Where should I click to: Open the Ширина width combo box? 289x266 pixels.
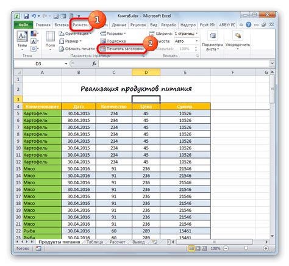point(186,34)
